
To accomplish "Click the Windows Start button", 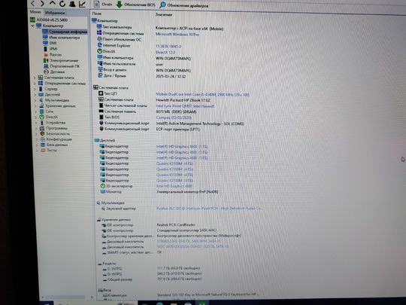I will coord(47,303).
